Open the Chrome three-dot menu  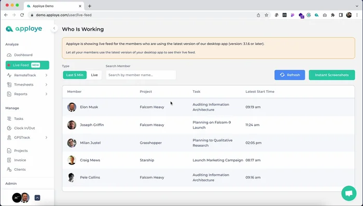coord(357,15)
